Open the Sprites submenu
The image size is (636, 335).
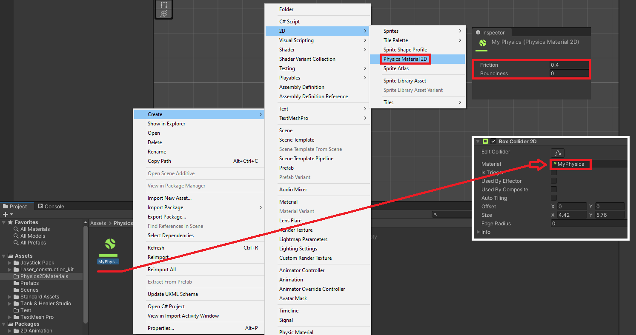coord(417,31)
